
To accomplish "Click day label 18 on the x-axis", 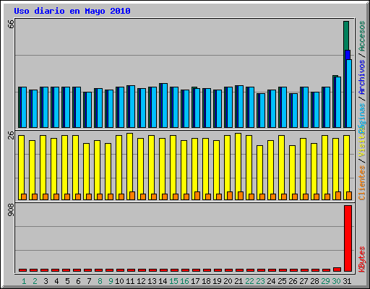I will [x=206, y=281].
